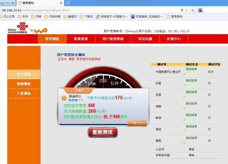Select 综合测试 in the orange sidebar
The width and height of the screenshot is (228, 164).
click(x=24, y=74)
